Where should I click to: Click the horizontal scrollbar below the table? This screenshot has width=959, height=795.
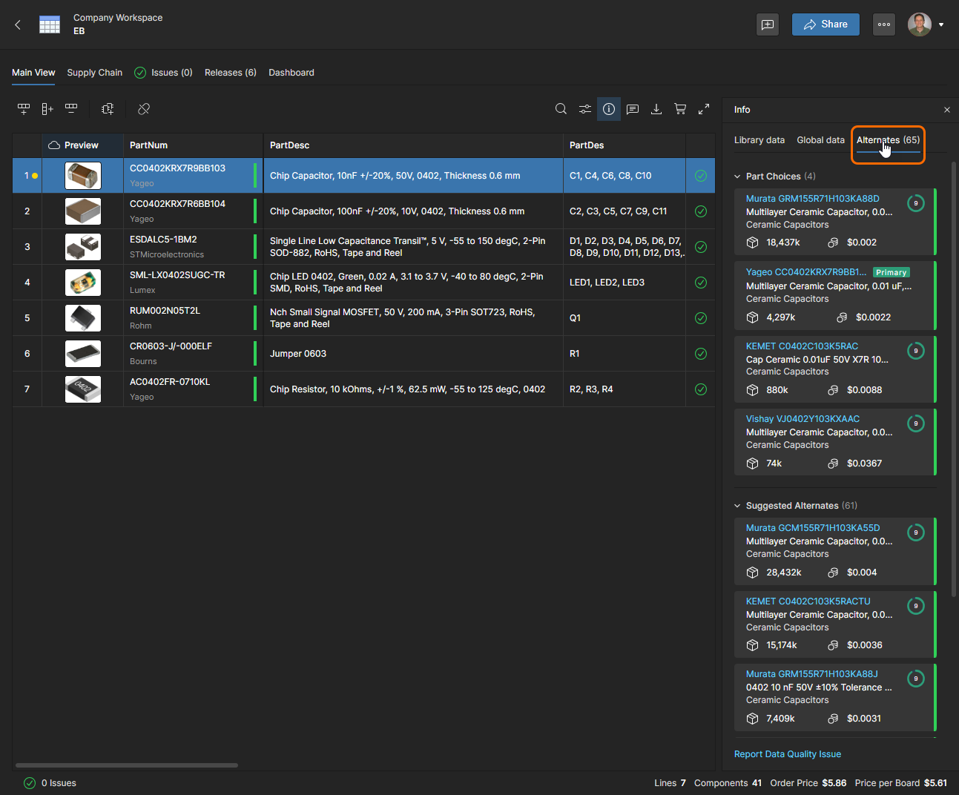(127, 765)
